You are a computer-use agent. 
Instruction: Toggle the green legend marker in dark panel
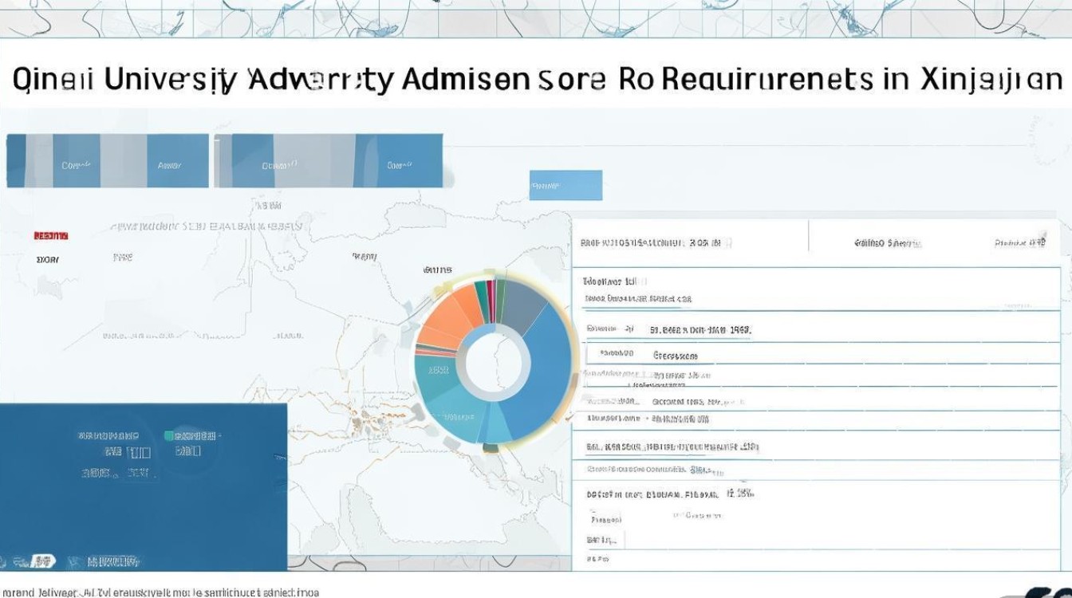pos(169,435)
